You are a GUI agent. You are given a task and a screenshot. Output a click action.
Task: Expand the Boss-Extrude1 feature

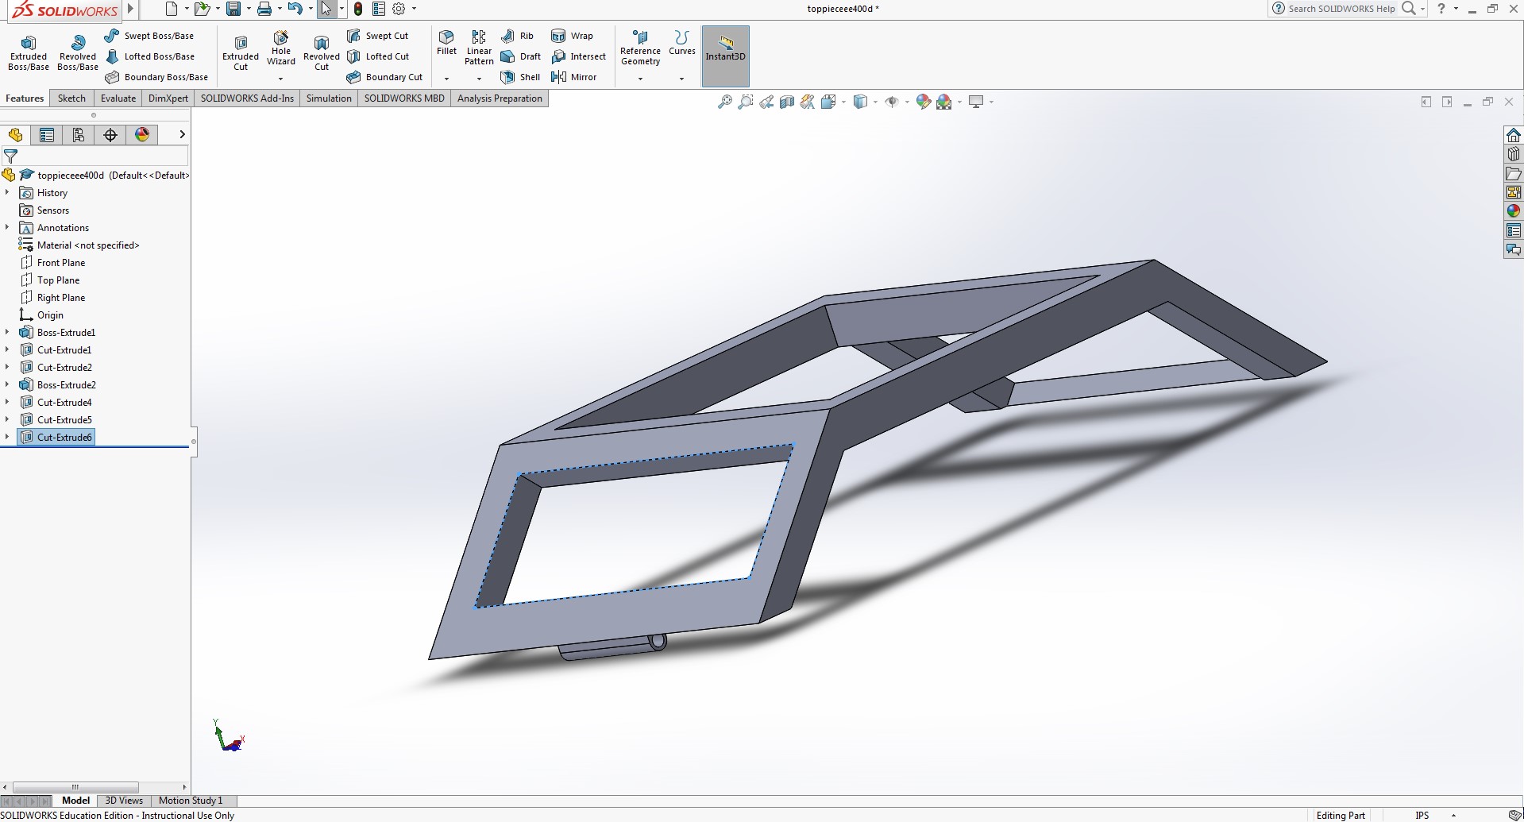pos(7,332)
